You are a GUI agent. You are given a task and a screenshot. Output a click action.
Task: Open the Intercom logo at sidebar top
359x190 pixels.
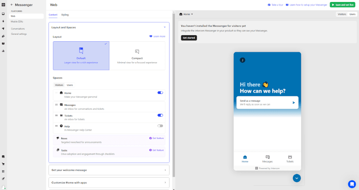pyautogui.click(x=3, y=4)
